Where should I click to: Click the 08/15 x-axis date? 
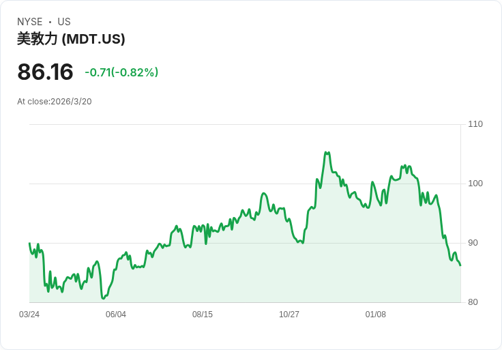(x=203, y=315)
